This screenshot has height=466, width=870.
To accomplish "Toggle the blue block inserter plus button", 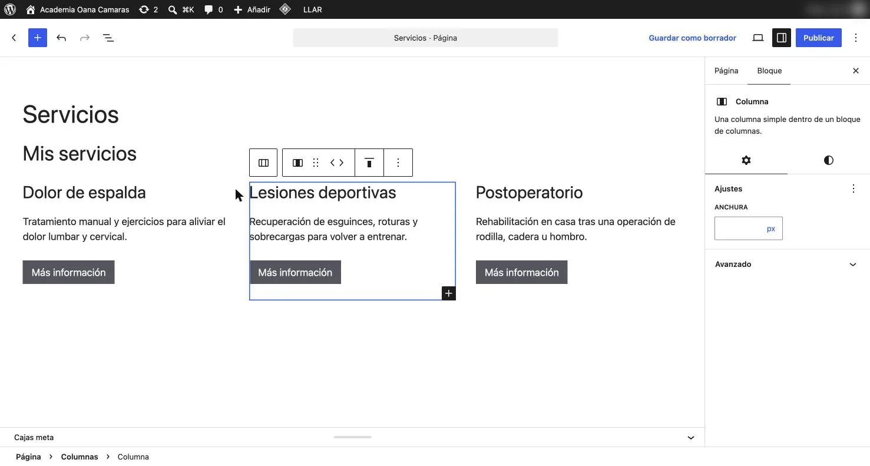I will [x=38, y=38].
